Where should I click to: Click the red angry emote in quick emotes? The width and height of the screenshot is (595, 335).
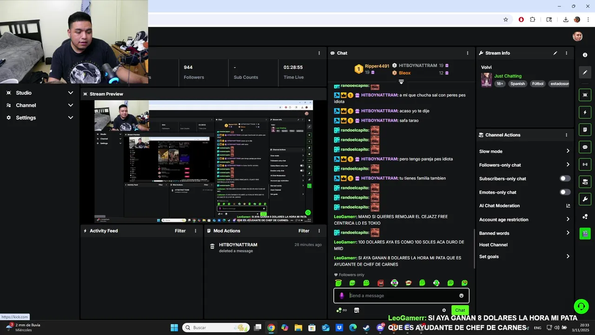(380, 283)
